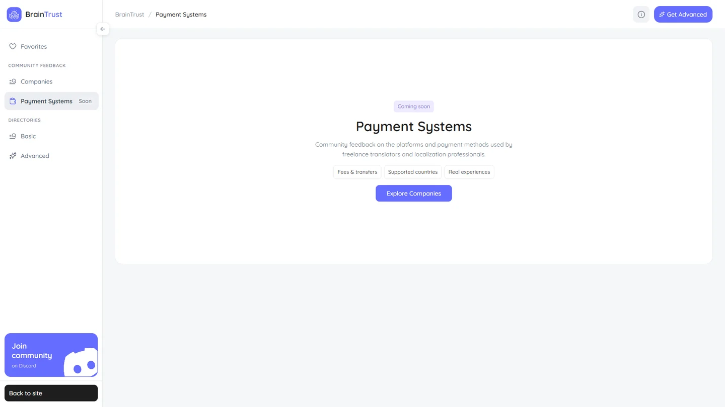This screenshot has width=725, height=407.
Task: Click the Payment Systems page heading
Action: [x=414, y=126]
